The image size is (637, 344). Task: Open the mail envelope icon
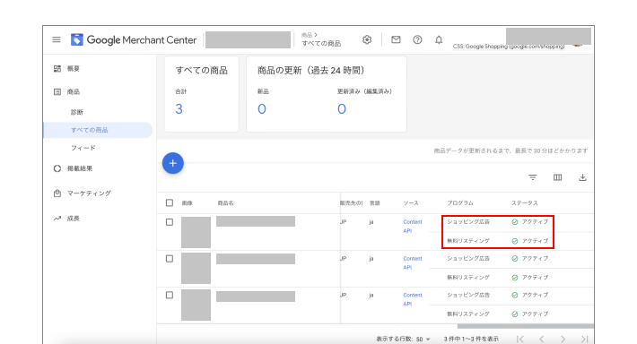point(396,39)
